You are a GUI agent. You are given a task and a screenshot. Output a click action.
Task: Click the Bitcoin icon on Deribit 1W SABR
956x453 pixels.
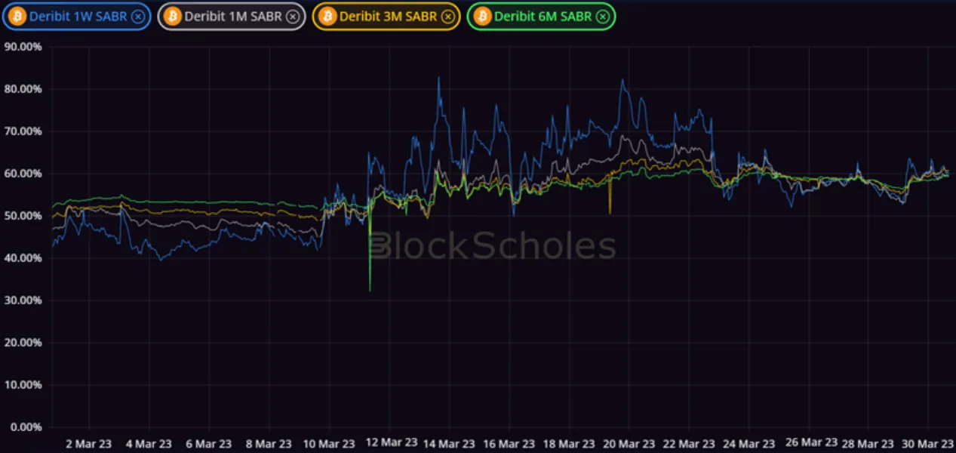[x=17, y=16]
